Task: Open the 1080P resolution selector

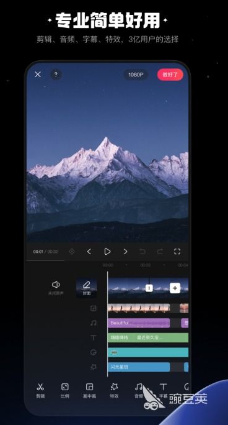Action: click(x=136, y=75)
